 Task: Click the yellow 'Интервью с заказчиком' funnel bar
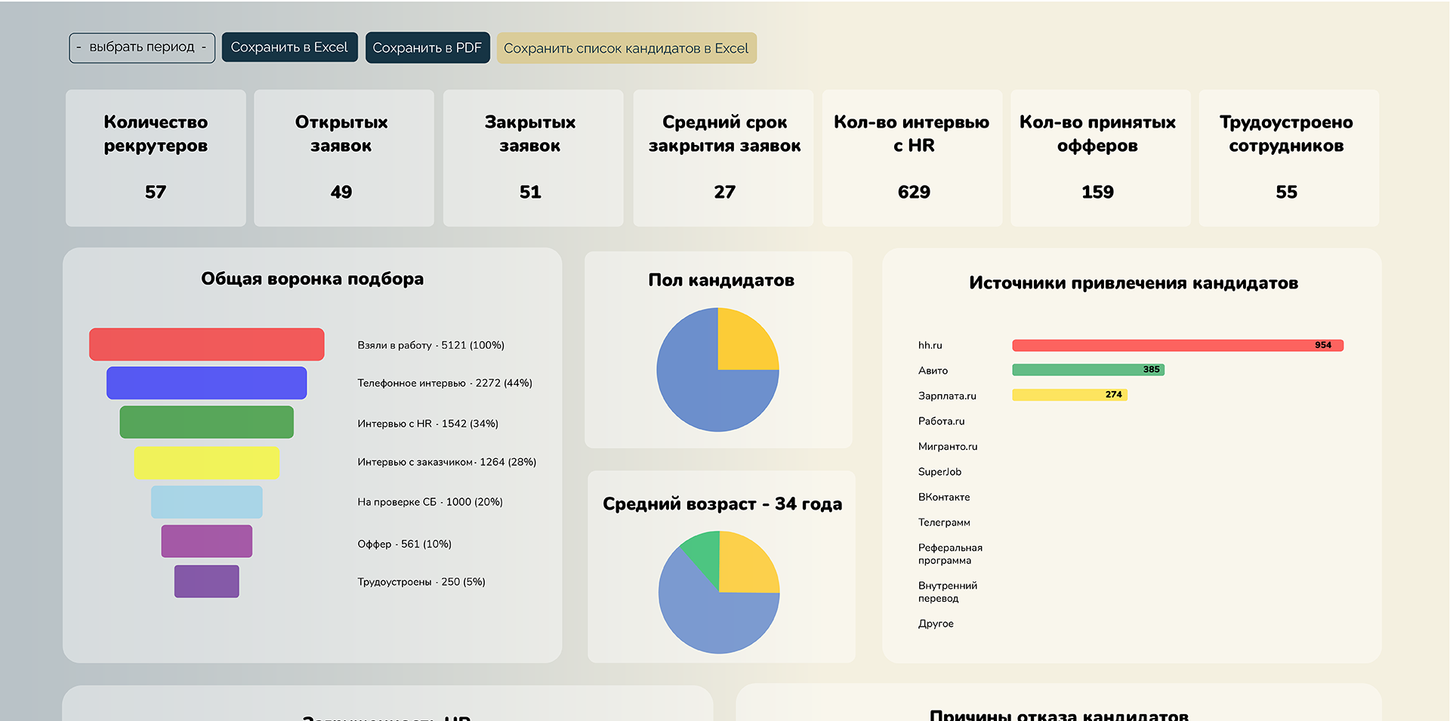click(x=206, y=463)
